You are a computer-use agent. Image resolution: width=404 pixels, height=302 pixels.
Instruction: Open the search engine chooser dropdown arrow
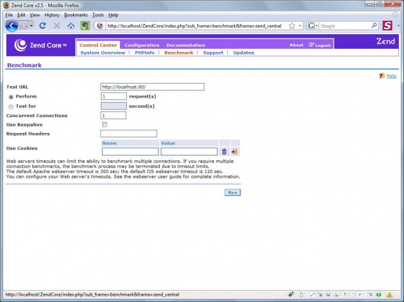tap(316, 25)
